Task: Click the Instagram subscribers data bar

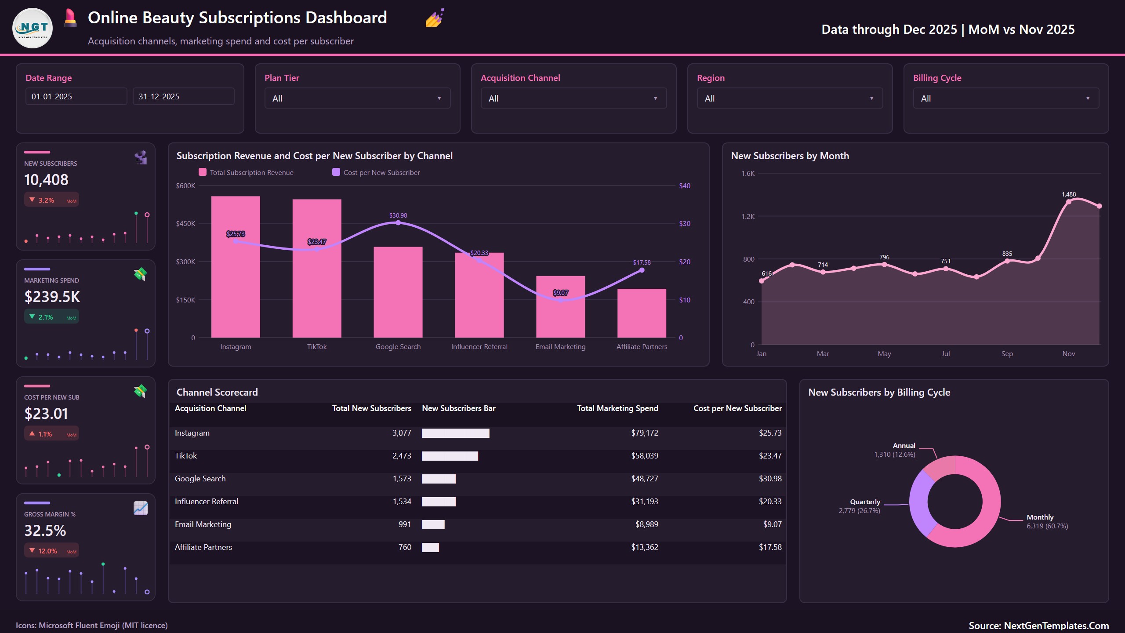Action: coord(456,433)
